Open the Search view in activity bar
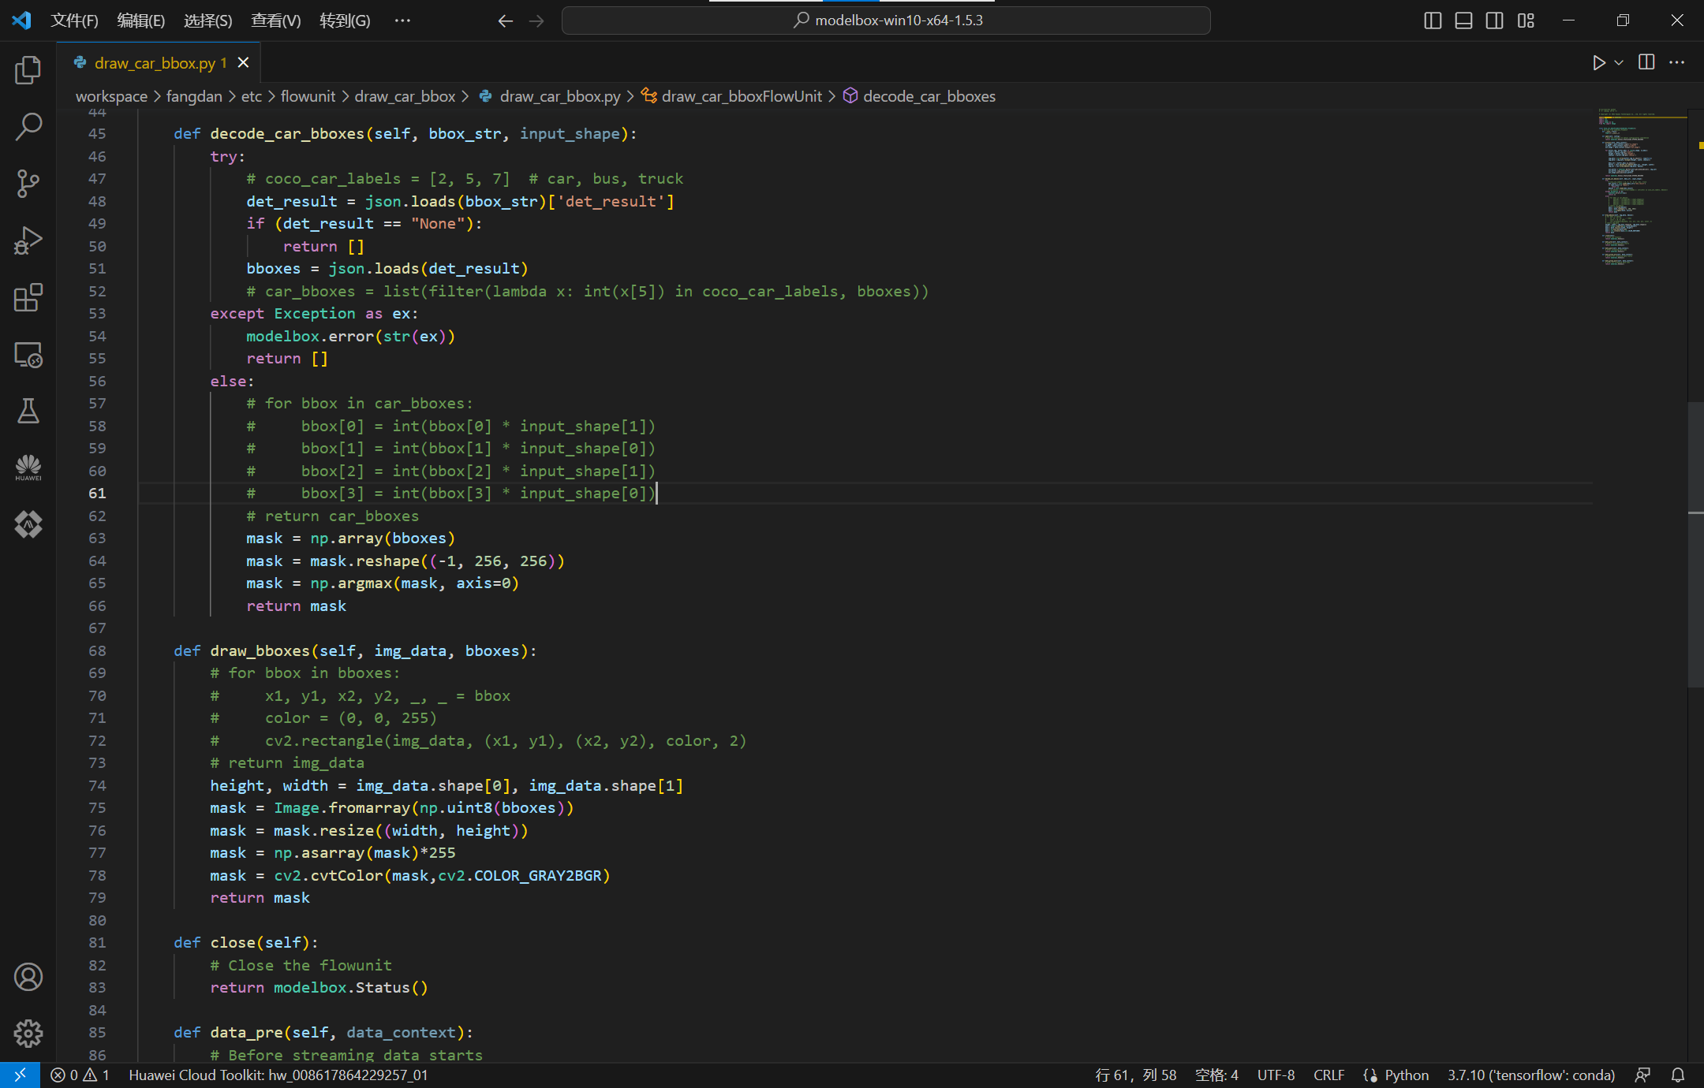 (28, 126)
